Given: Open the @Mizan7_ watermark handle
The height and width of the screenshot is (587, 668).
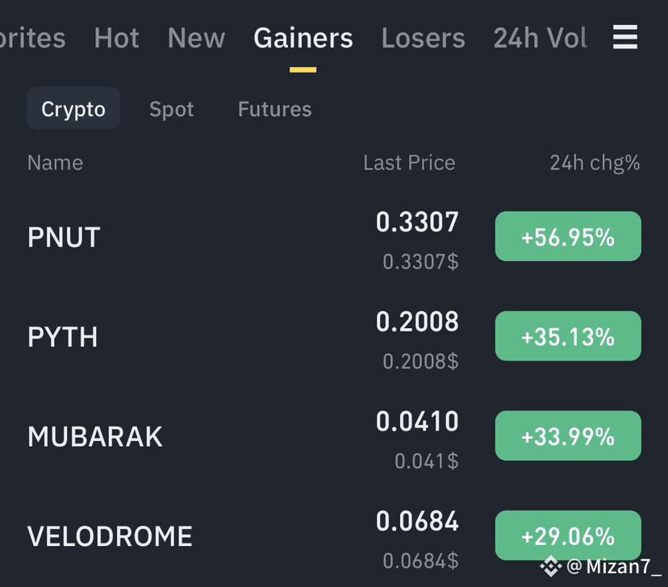Looking at the screenshot, I should tap(613, 566).
